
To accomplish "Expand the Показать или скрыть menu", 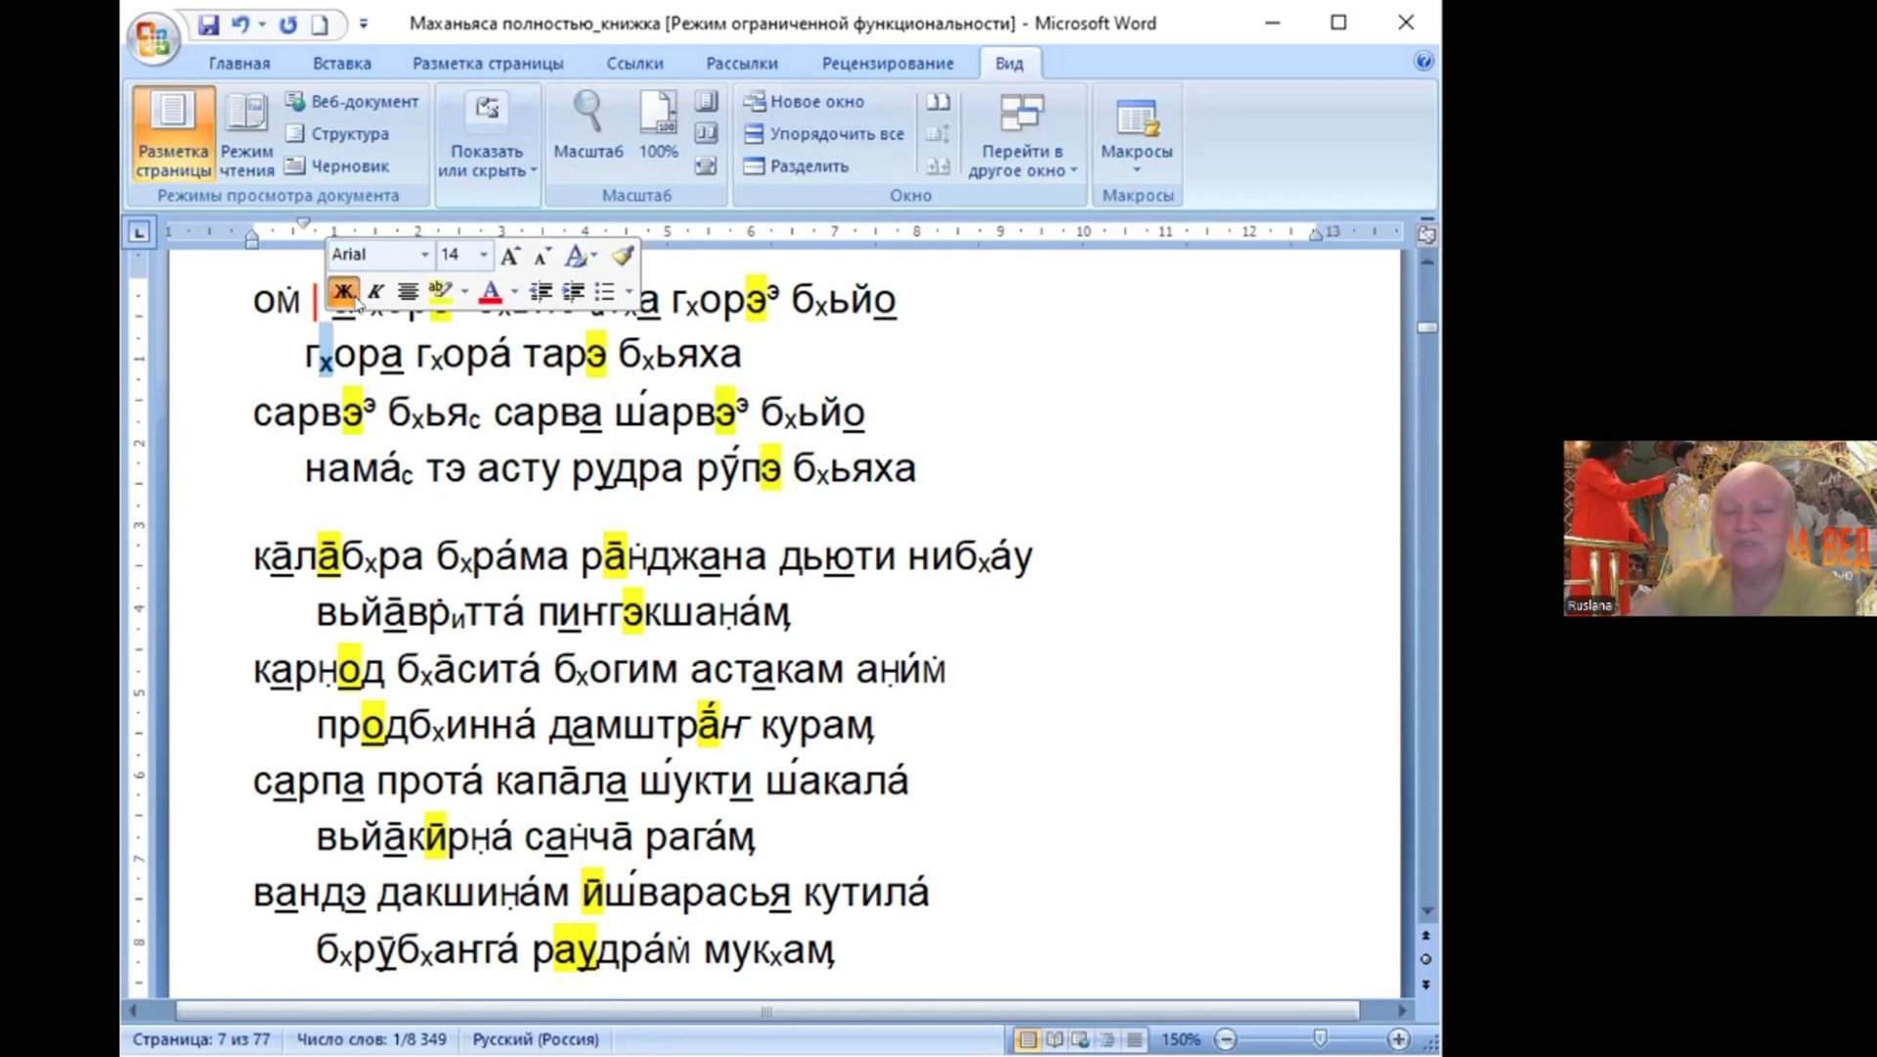I will [487, 134].
